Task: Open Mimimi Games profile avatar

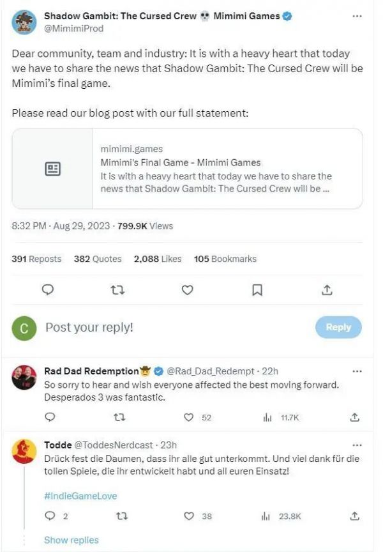Action: tap(24, 22)
